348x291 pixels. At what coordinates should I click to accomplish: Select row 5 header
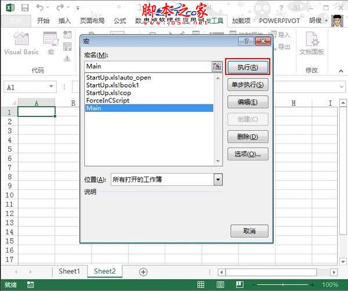tap(9, 149)
